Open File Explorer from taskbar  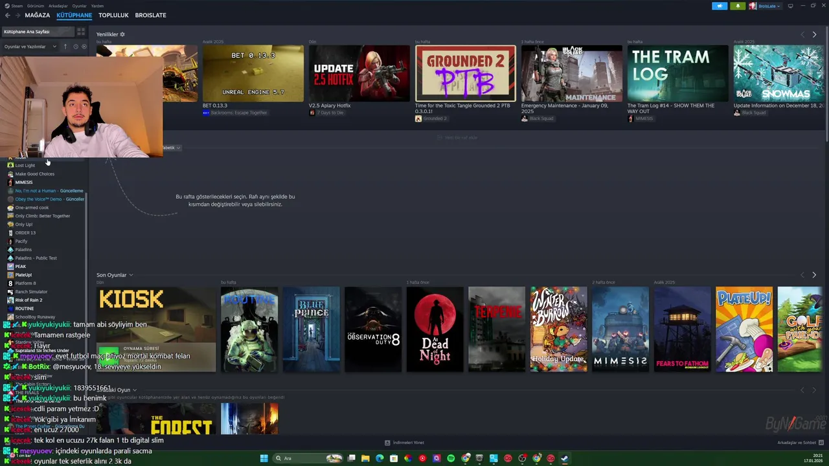(365, 458)
